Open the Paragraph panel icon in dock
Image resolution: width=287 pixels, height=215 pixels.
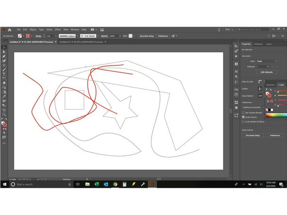coord(236,77)
